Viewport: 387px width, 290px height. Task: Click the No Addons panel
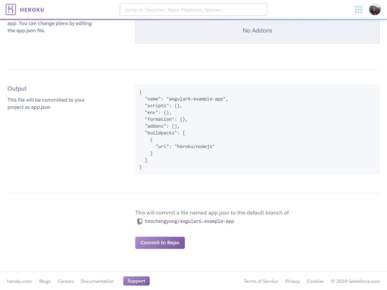[257, 31]
